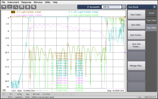Toggle UpdateOn status indicator
This screenshot has height=99, width=158.
(x=19, y=97)
